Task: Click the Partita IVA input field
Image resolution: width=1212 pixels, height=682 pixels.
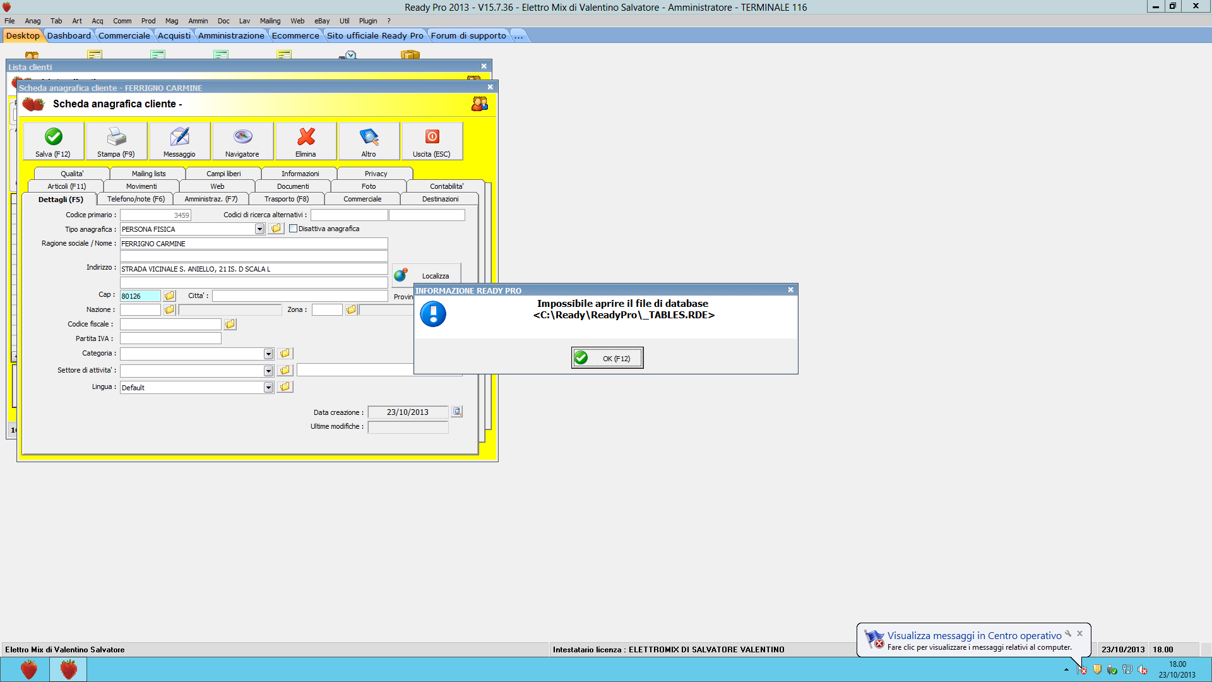Action: pyautogui.click(x=170, y=338)
